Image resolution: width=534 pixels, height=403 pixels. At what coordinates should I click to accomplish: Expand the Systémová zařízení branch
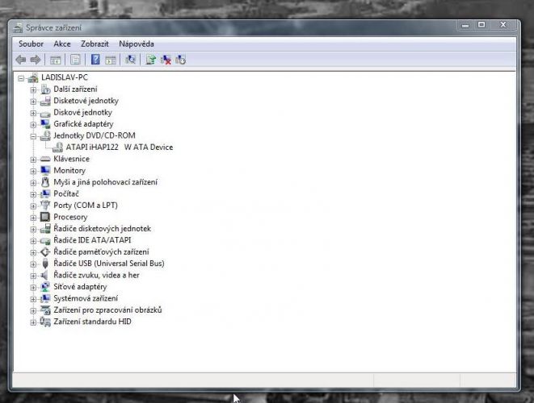(x=33, y=299)
